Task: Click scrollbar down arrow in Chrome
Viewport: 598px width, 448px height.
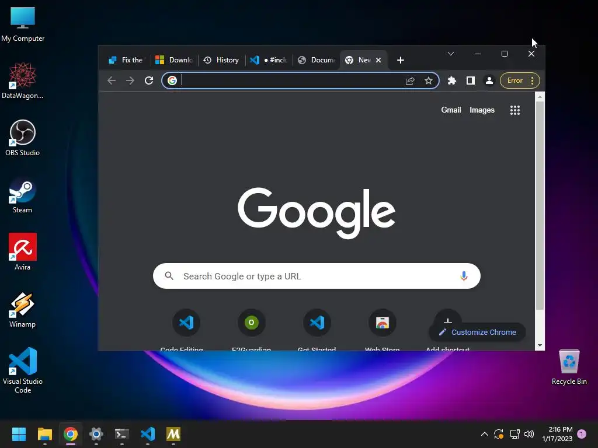Action: pyautogui.click(x=540, y=345)
